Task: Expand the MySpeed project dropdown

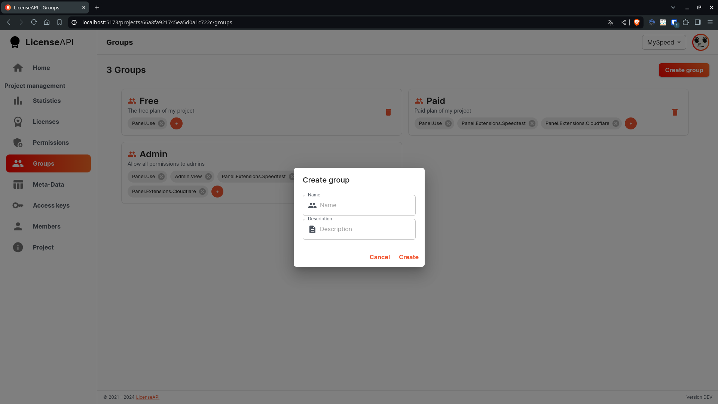Action: 664,42
